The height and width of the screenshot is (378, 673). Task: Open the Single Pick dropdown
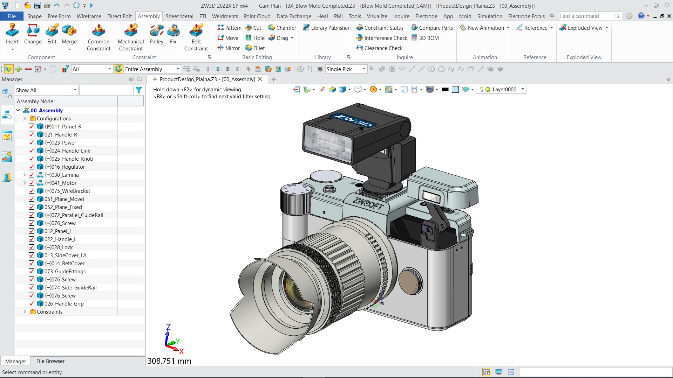pos(363,69)
